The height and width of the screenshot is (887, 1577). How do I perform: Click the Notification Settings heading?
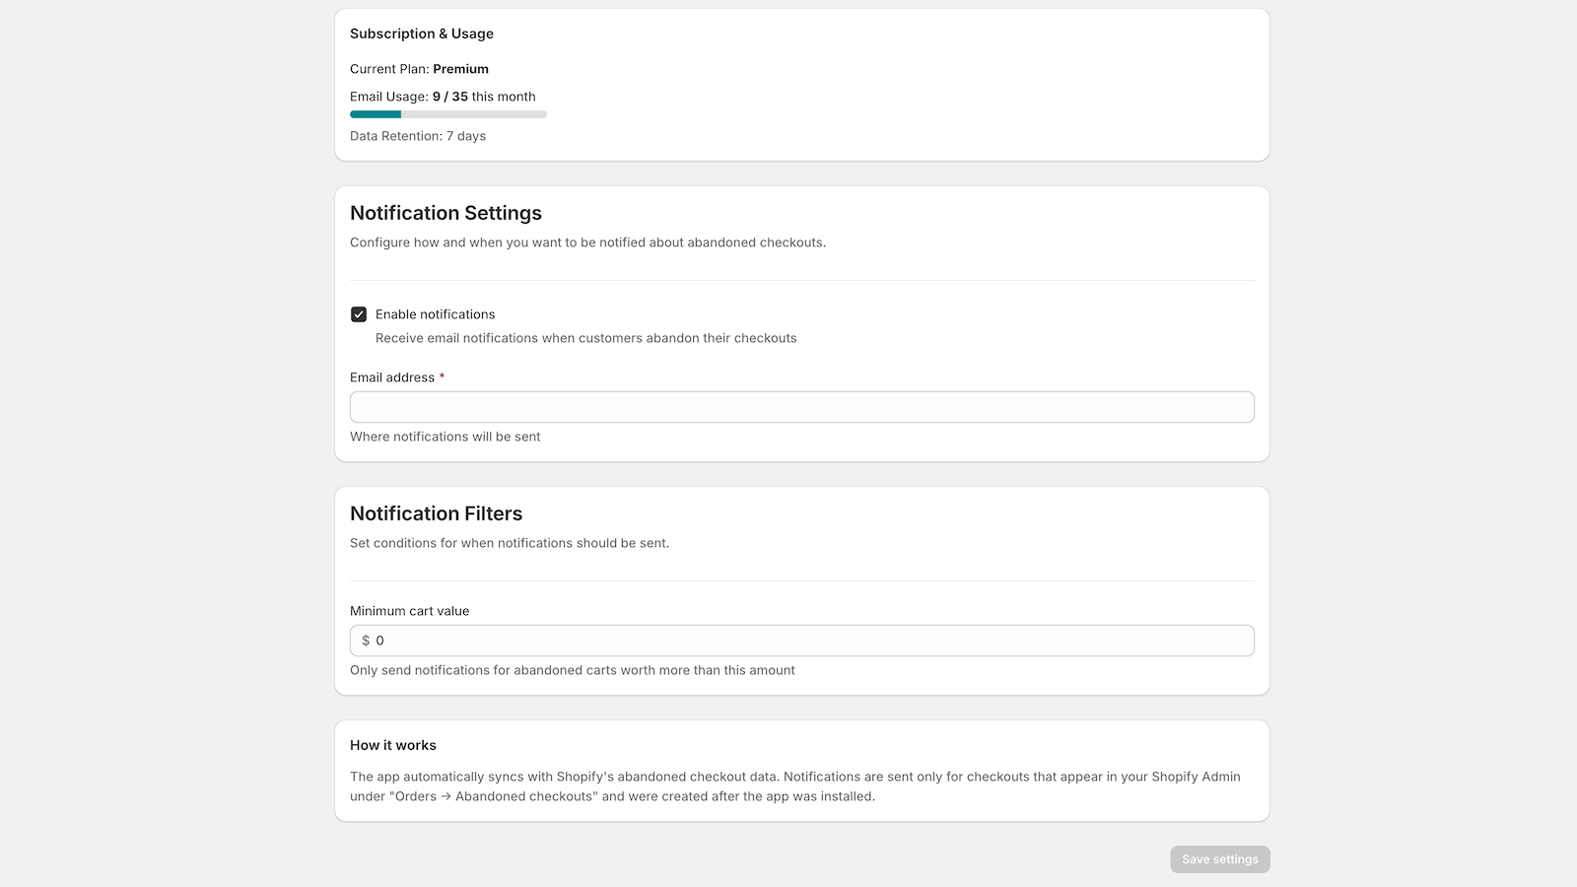446,213
